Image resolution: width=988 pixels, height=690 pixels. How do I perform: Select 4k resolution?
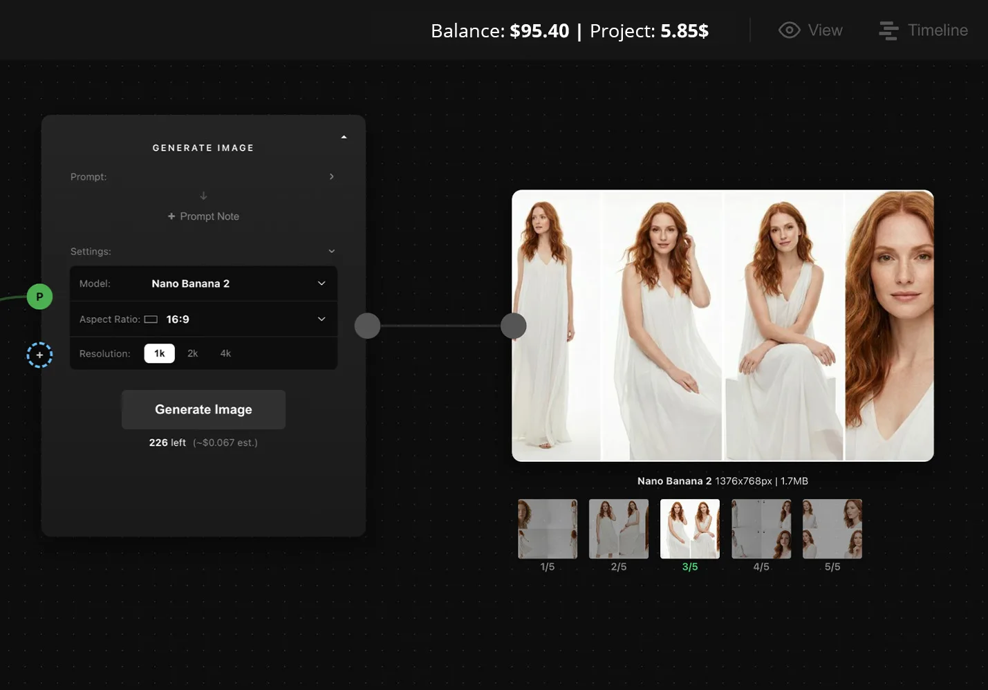225,353
